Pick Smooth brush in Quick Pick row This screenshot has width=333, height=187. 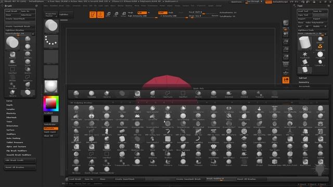214,94
